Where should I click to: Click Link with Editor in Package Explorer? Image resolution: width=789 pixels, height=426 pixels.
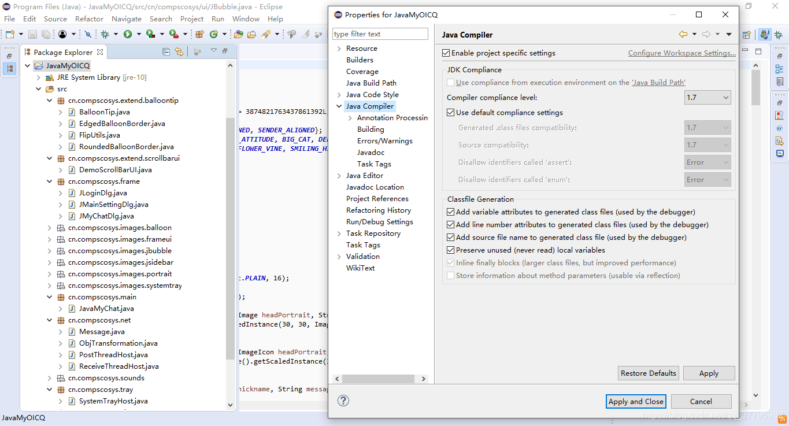click(179, 51)
